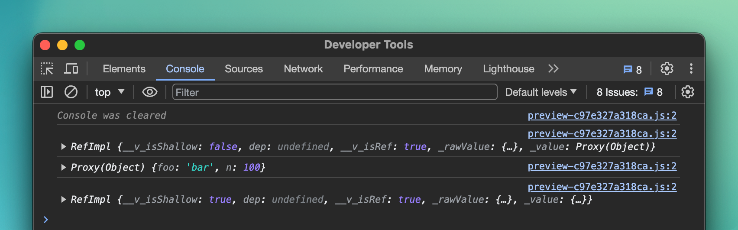The image size is (738, 230).
Task: Open the 8 messages issues badge in tab bar
Action: [x=632, y=69]
